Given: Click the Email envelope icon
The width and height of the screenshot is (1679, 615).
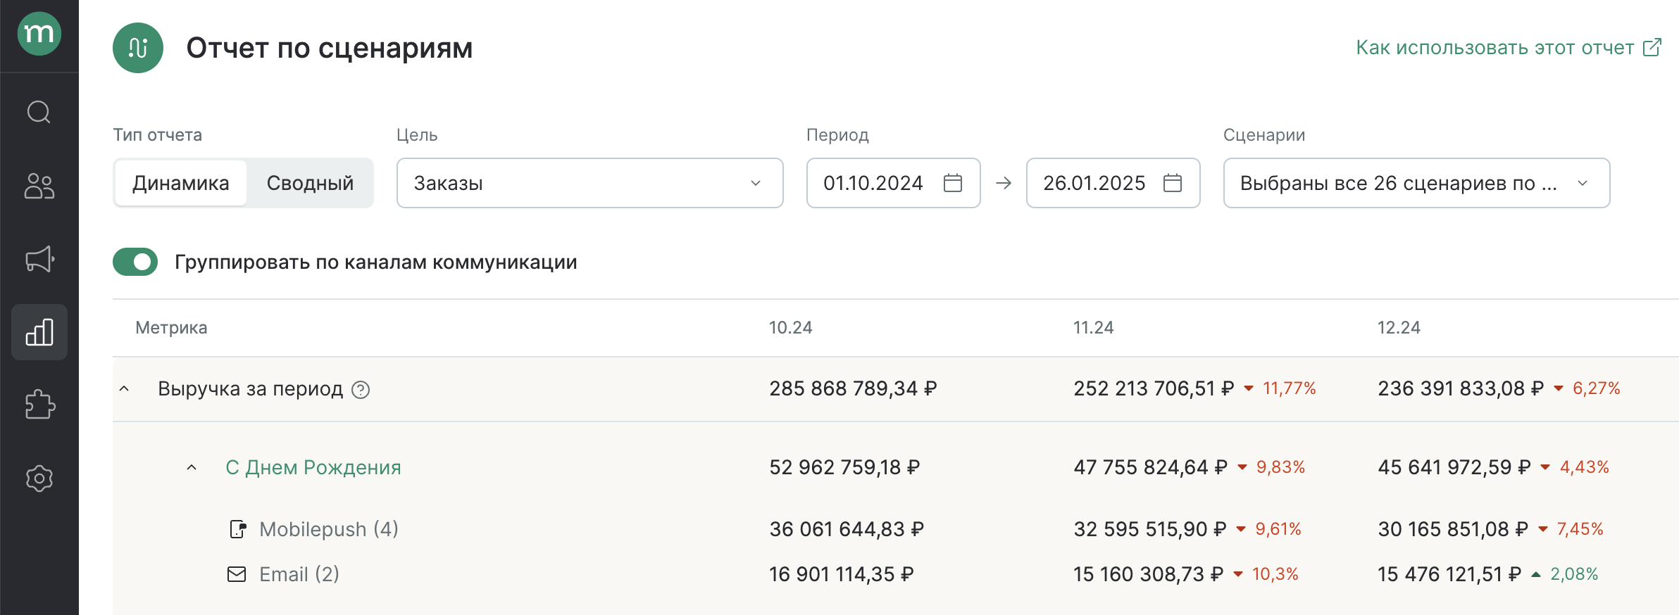Looking at the screenshot, I should click(x=237, y=574).
